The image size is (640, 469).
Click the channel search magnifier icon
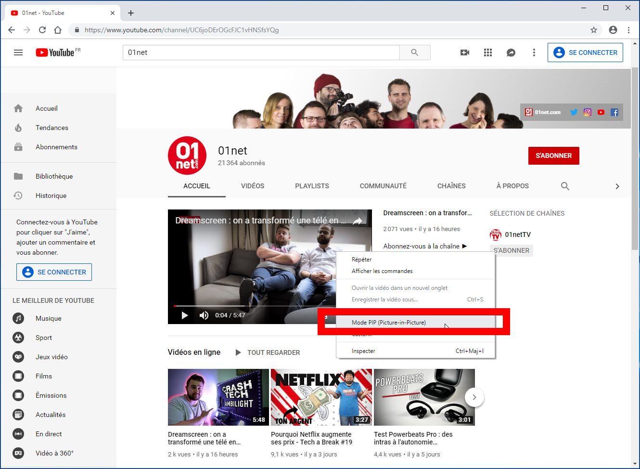coord(565,186)
